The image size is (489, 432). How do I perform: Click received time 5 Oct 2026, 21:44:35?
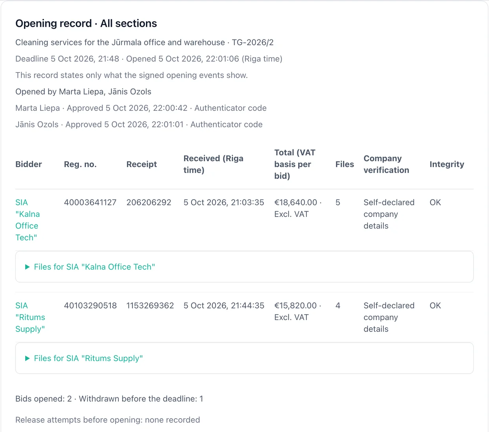224,306
